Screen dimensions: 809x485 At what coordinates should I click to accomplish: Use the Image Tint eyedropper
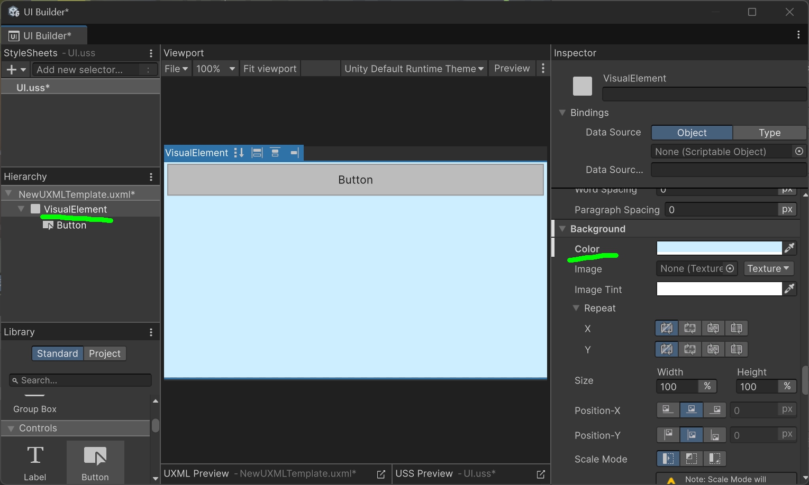[x=790, y=288]
